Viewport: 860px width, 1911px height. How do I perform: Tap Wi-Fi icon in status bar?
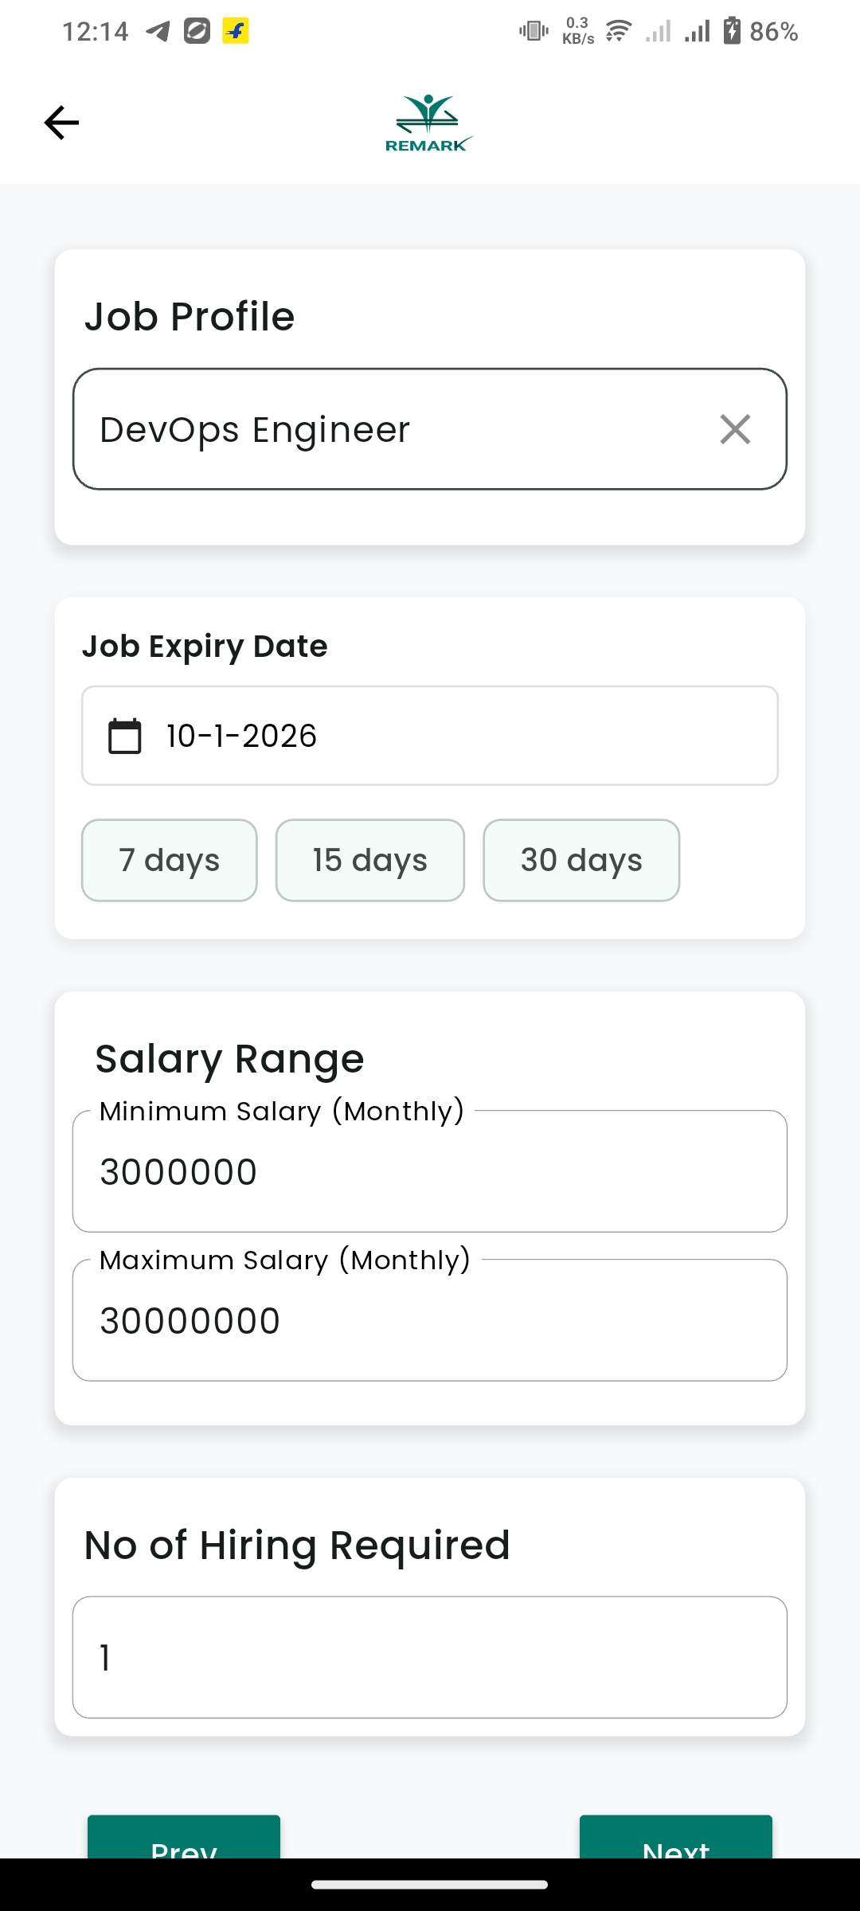click(x=618, y=31)
